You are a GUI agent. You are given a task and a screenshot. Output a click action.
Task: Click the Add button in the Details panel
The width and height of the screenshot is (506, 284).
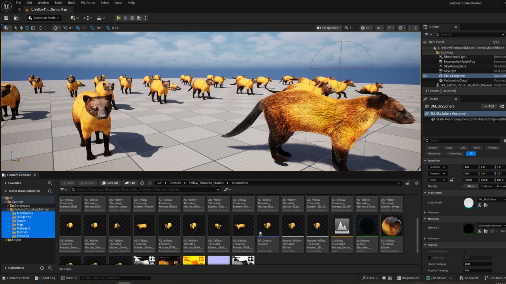click(489, 106)
